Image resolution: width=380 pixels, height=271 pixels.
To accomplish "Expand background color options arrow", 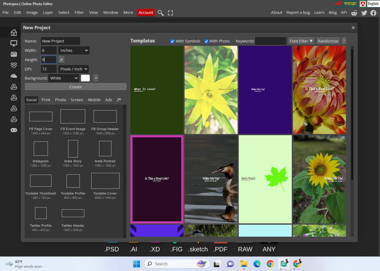I will (x=96, y=78).
